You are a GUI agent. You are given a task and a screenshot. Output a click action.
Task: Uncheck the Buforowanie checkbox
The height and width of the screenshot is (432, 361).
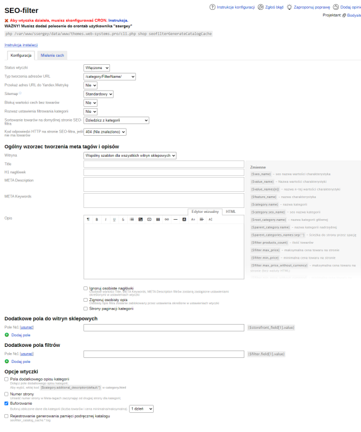6,404
